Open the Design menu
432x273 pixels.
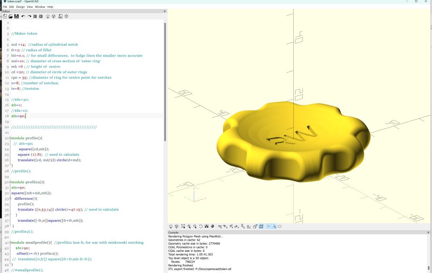point(20,7)
